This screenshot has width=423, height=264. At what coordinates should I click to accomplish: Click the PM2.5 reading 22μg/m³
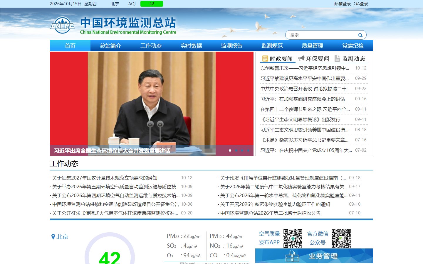point(184,236)
